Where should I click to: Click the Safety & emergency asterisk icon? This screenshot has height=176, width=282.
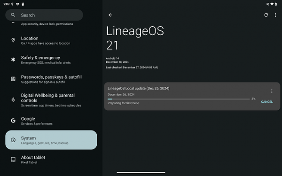(x=13, y=60)
